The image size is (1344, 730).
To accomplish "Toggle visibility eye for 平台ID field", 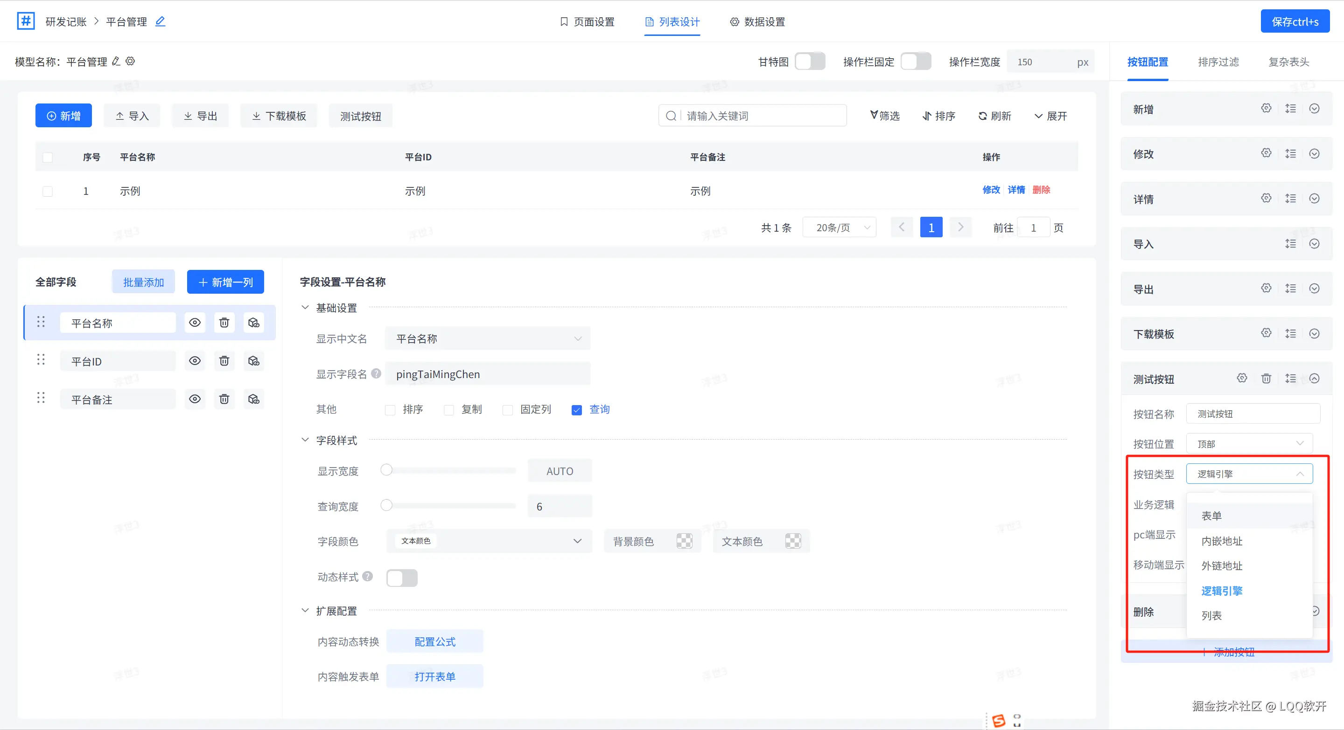I will point(195,360).
